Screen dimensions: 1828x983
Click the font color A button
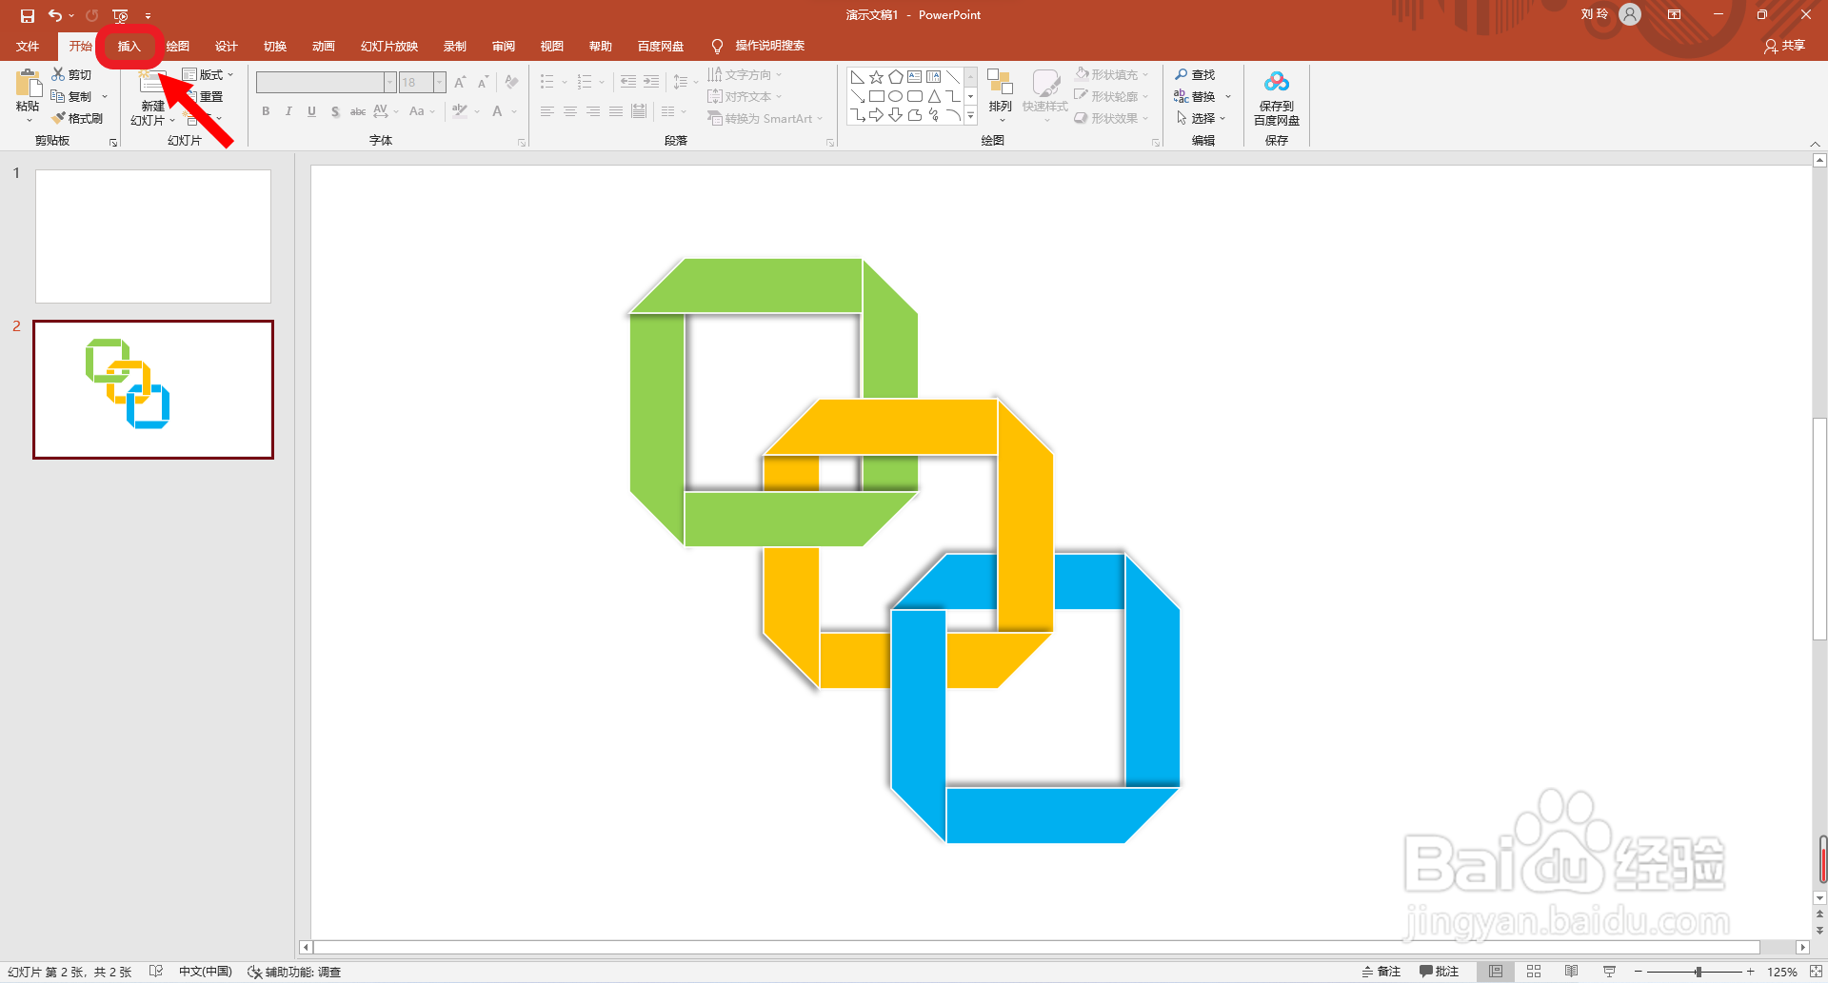point(497,111)
